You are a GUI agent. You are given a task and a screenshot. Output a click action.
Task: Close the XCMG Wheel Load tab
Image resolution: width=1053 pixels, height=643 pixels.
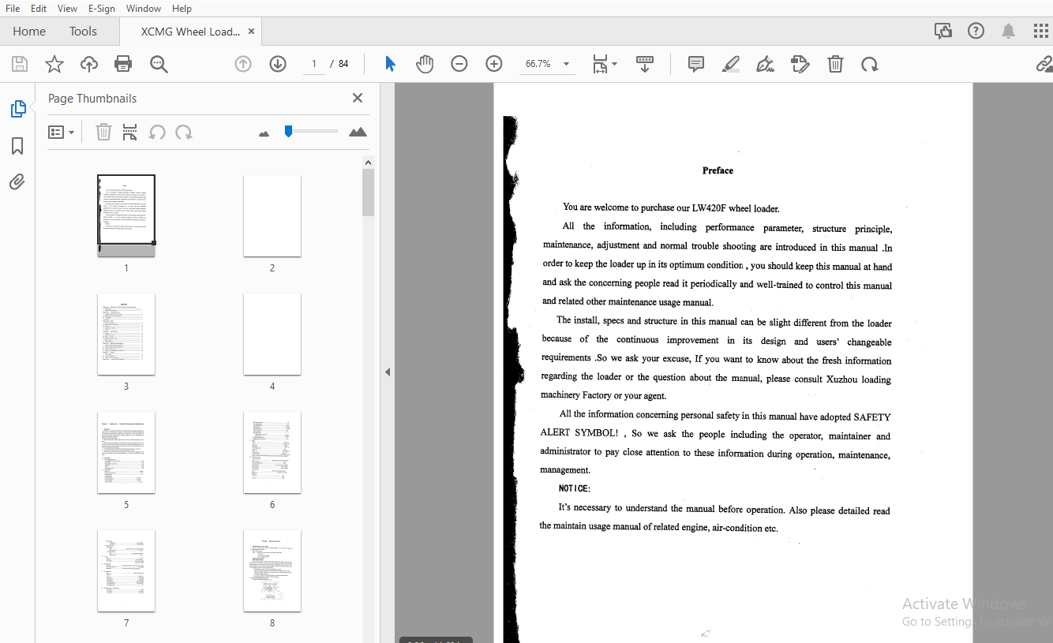tap(251, 32)
